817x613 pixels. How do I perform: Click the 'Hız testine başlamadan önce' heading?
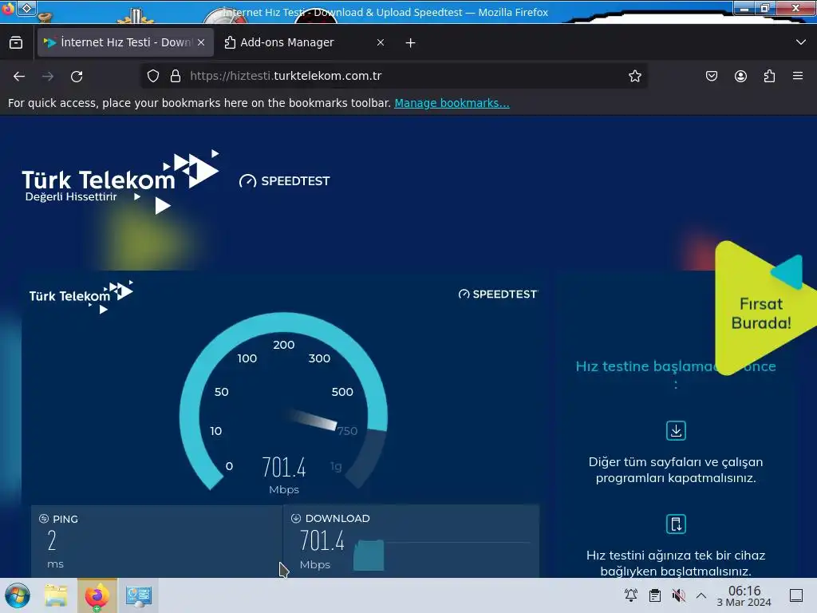tap(676, 373)
